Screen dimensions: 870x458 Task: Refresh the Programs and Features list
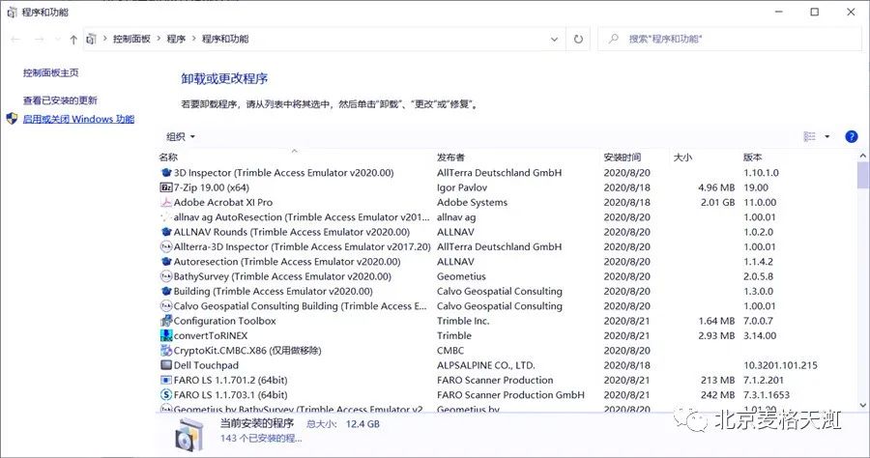pyautogui.click(x=578, y=39)
